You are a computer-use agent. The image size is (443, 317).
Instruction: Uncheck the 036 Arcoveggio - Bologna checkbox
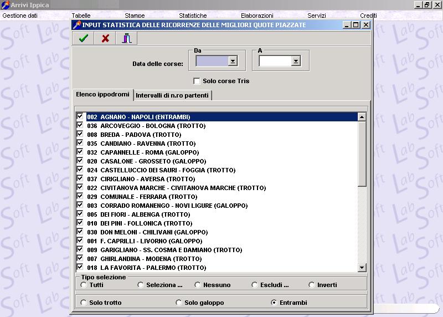(x=80, y=126)
